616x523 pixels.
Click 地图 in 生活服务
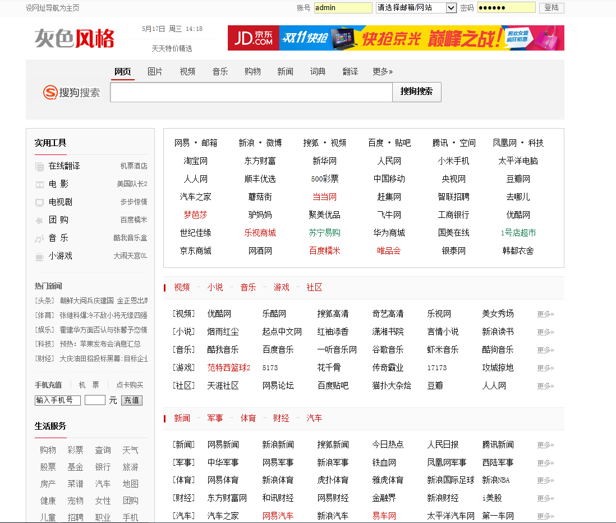[130, 484]
